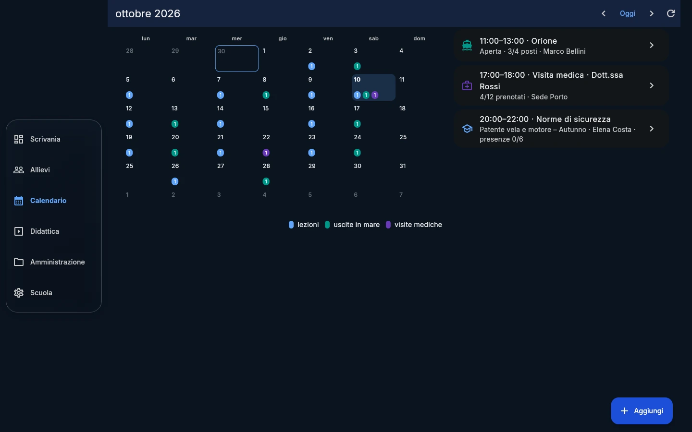This screenshot has width=692, height=432.
Task: Click the blue badge on October 21
Action: pos(221,153)
